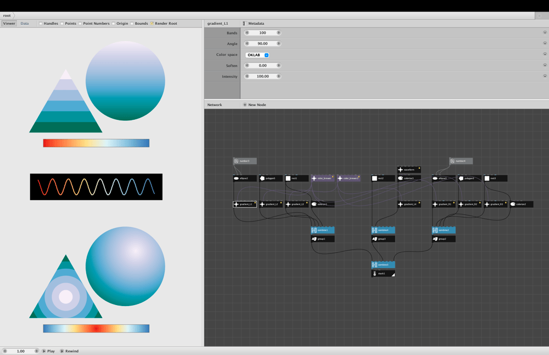549x355 pixels.
Task: Enable the Point Numbers checkbox
Action: pos(80,24)
